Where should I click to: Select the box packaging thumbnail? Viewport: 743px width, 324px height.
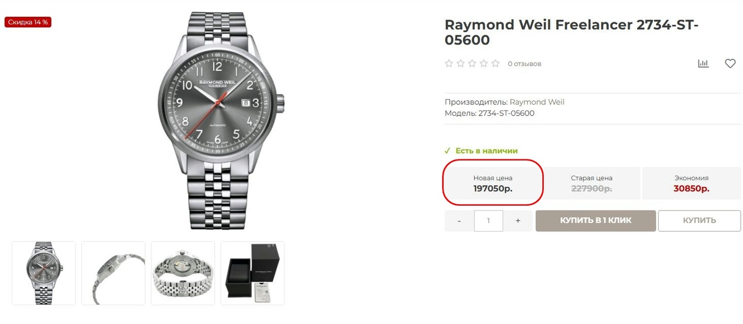click(253, 273)
